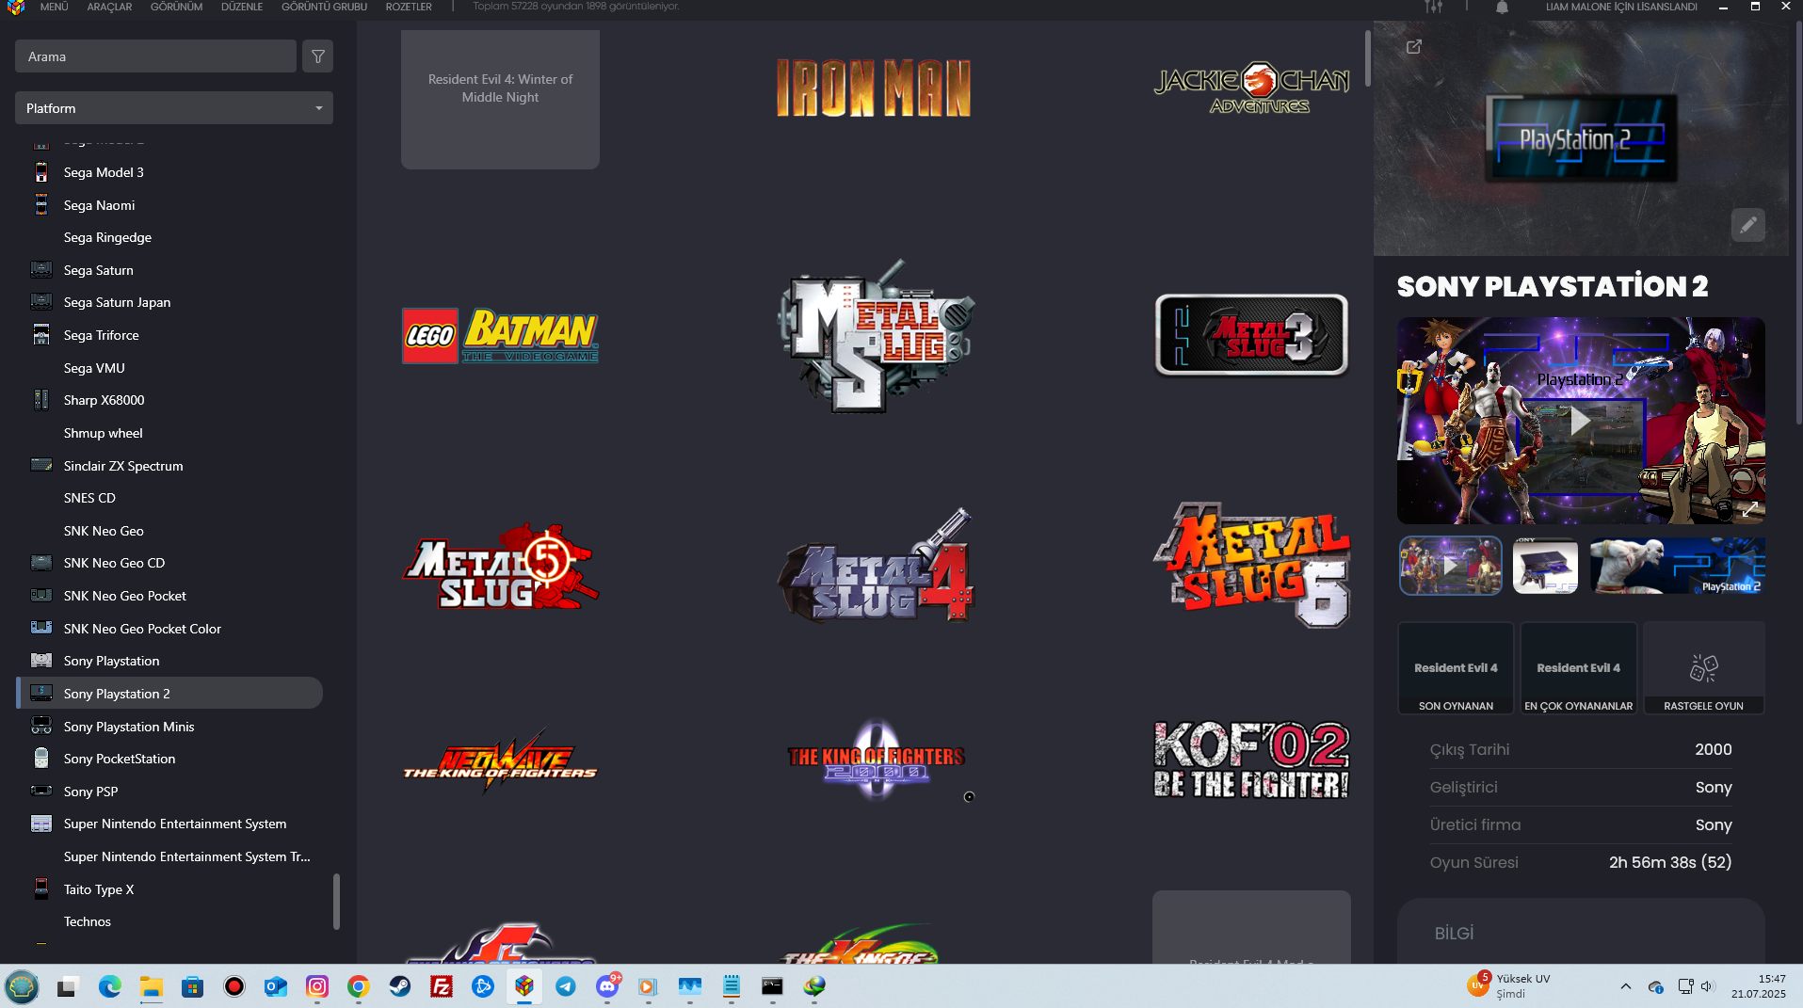This screenshot has height=1008, width=1803.
Task: Select the Metal Slug 6 game
Action: click(1251, 566)
